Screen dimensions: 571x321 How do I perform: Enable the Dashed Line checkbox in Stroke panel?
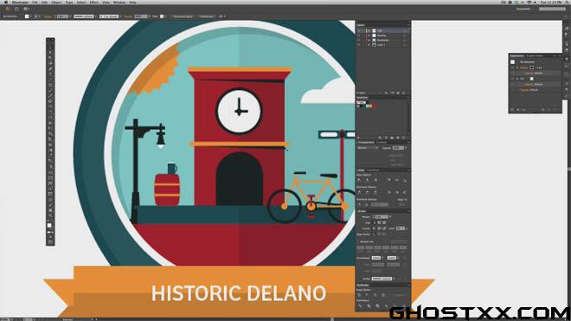(x=359, y=241)
